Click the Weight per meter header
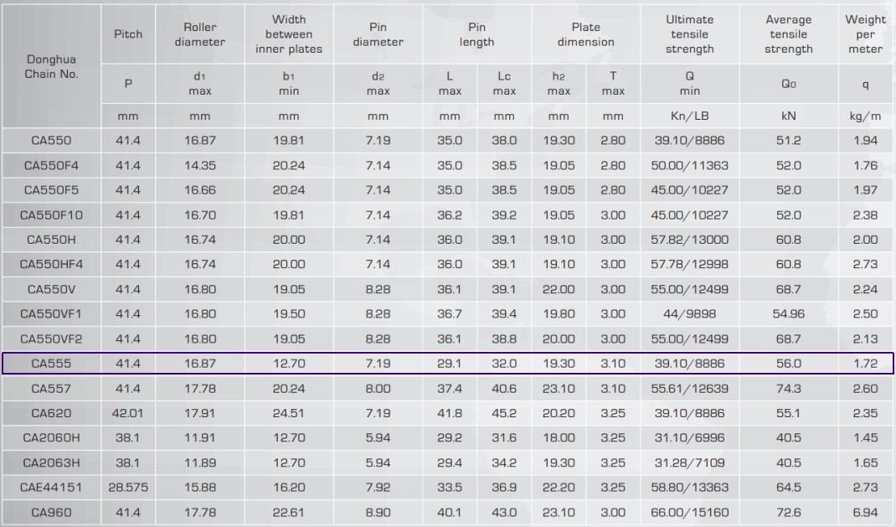Image resolution: width=896 pixels, height=527 pixels. 865,34
